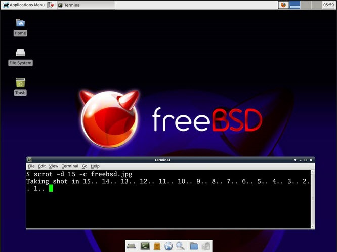Open the blue folder icon in dock
Image resolution: width=337 pixels, height=252 pixels.
click(x=194, y=246)
